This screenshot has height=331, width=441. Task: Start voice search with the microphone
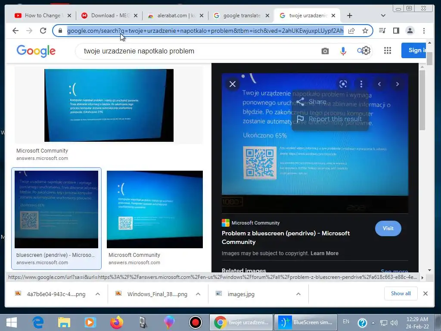click(343, 51)
